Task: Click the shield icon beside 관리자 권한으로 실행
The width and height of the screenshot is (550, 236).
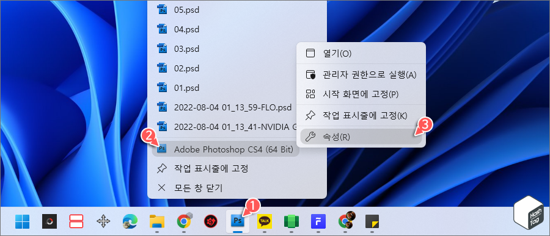Action: coord(310,74)
